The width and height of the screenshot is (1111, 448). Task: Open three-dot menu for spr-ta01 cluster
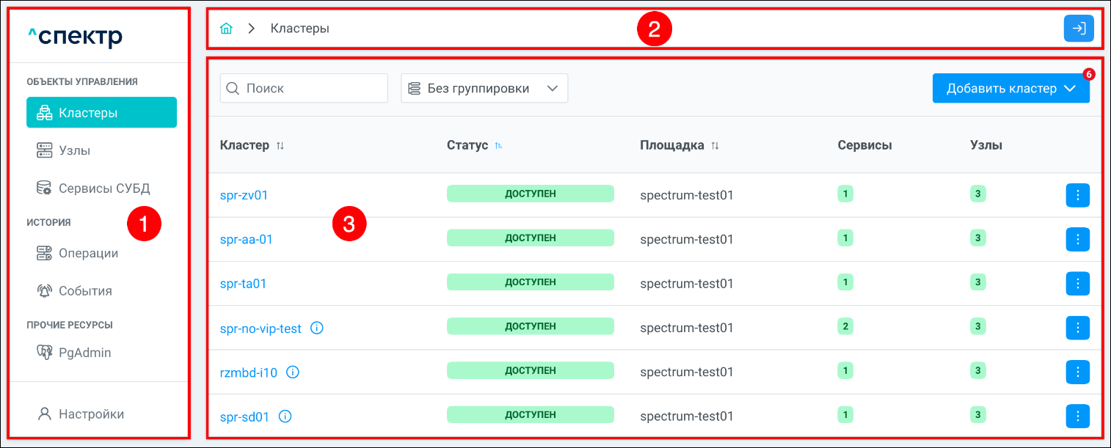[x=1077, y=284]
